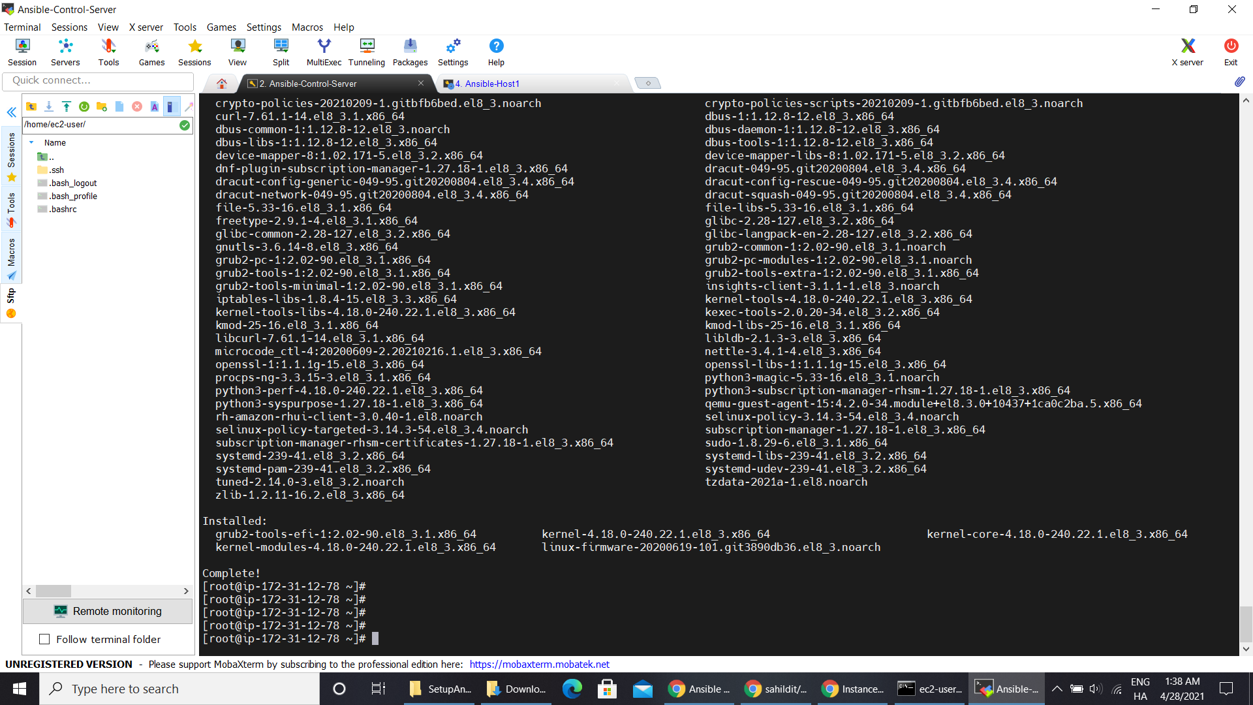
Task: Create new folder in SFTP panel
Action: [x=102, y=106]
